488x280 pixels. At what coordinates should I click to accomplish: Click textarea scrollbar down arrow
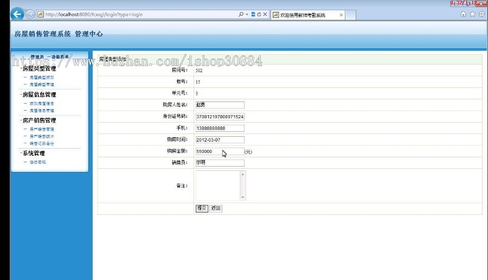pyautogui.click(x=243, y=198)
